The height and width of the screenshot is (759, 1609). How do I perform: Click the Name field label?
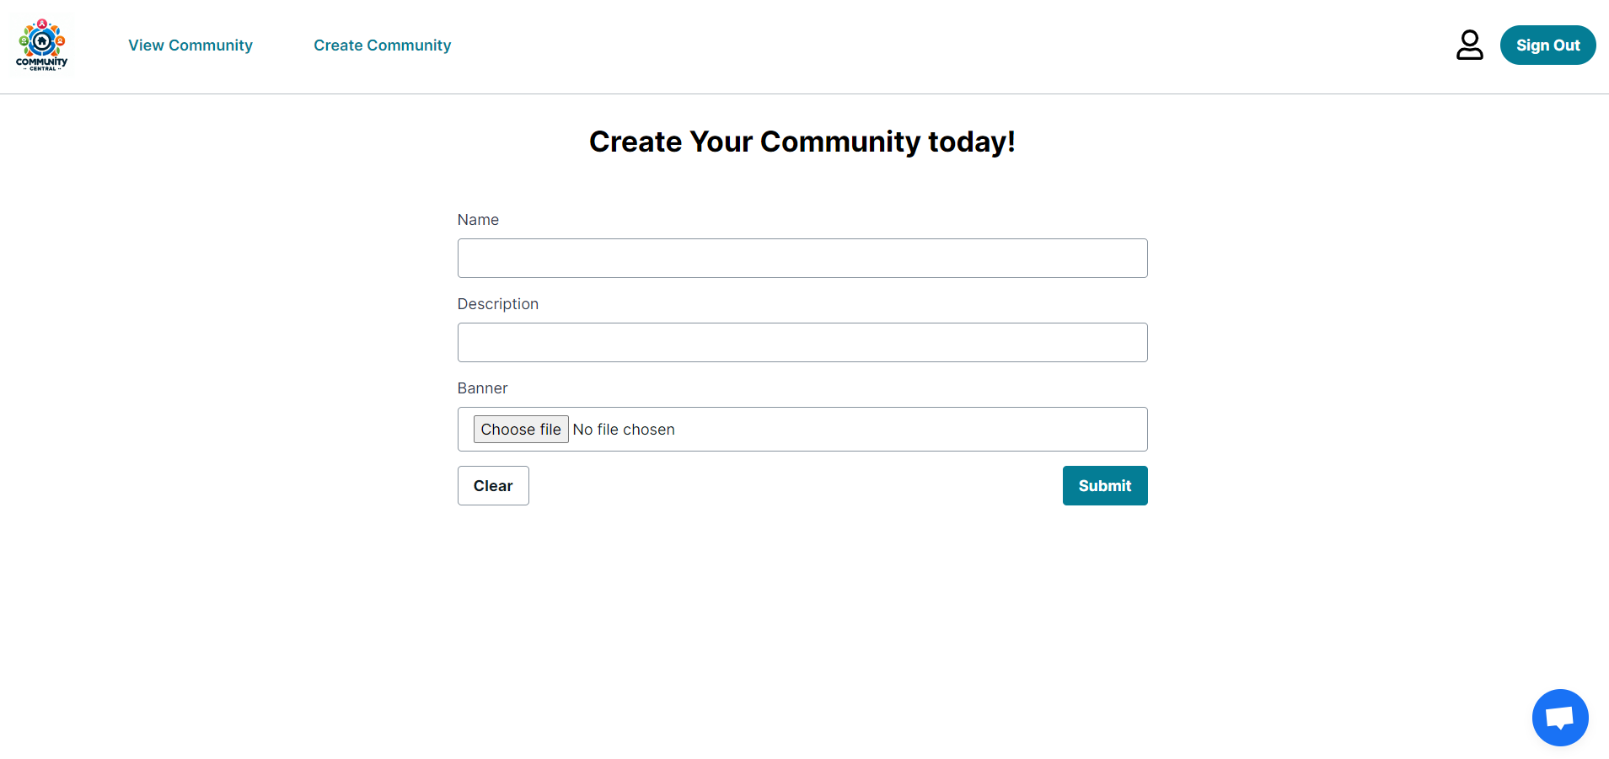[x=478, y=220]
